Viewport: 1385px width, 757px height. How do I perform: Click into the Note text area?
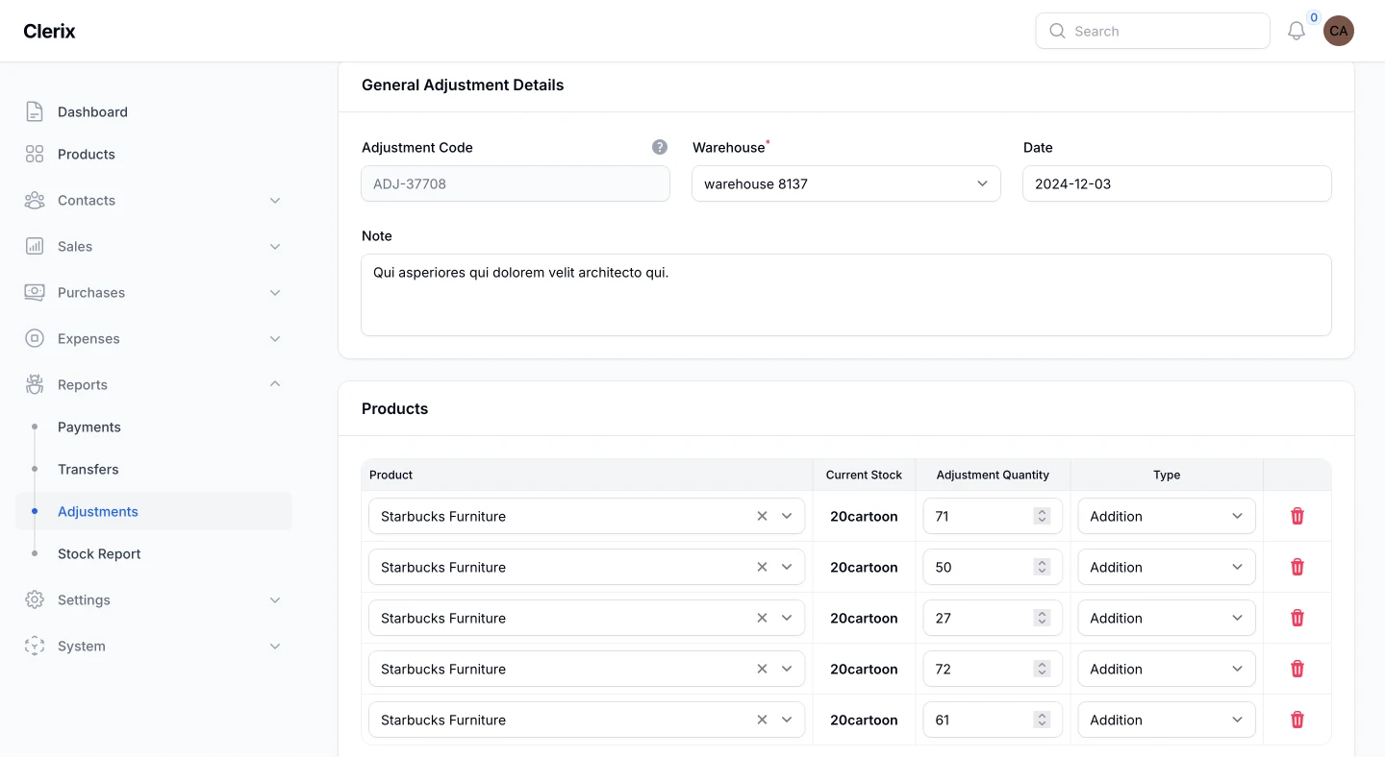tap(846, 295)
